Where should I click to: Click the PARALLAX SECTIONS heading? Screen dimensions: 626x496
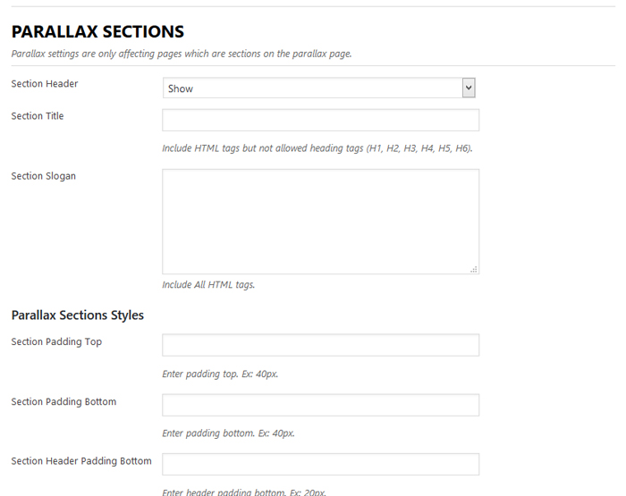pyautogui.click(x=97, y=31)
